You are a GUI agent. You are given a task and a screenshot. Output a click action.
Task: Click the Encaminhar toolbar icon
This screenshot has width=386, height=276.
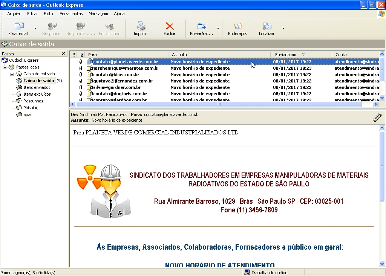pyautogui.click(x=109, y=26)
